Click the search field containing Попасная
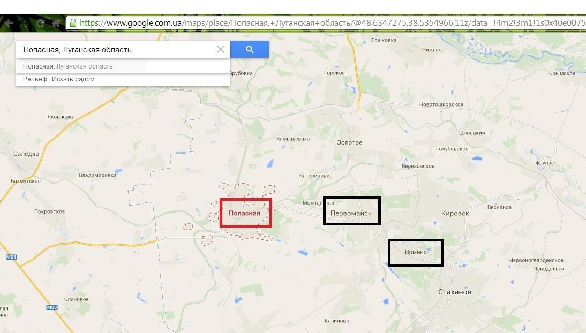 [x=118, y=49]
